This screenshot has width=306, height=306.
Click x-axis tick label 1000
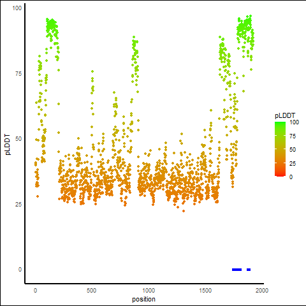pos(149,291)
